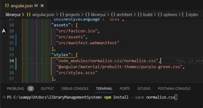Click the purple-green.css theme path string
The width and height of the screenshot is (203, 108).
119,67
